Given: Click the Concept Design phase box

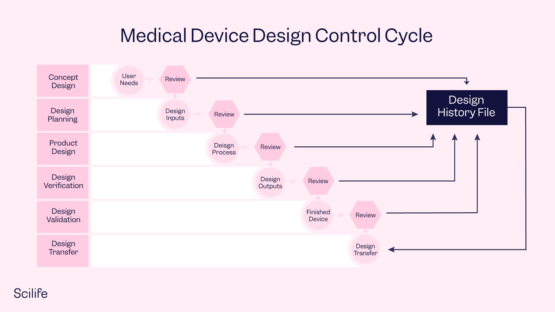Looking at the screenshot, I should (x=62, y=81).
